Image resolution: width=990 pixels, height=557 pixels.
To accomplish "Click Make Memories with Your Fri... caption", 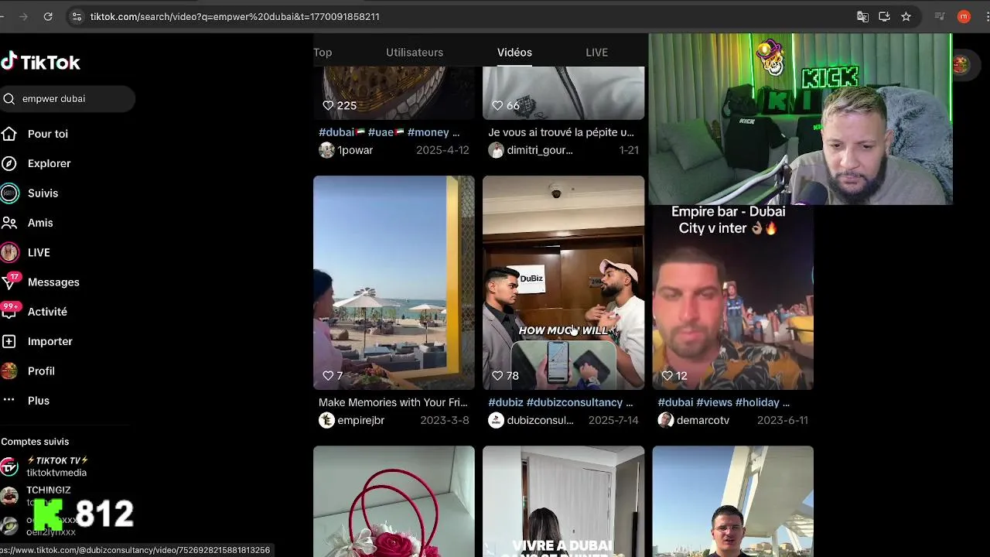I will click(x=393, y=402).
